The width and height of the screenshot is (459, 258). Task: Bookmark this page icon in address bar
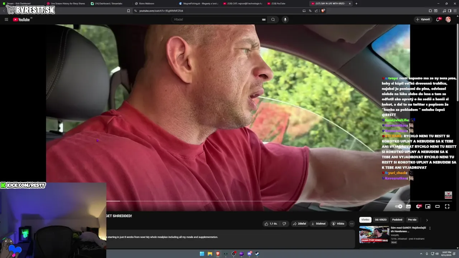[128, 11]
